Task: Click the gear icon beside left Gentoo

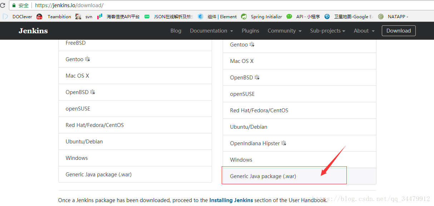Action: click(x=88, y=59)
